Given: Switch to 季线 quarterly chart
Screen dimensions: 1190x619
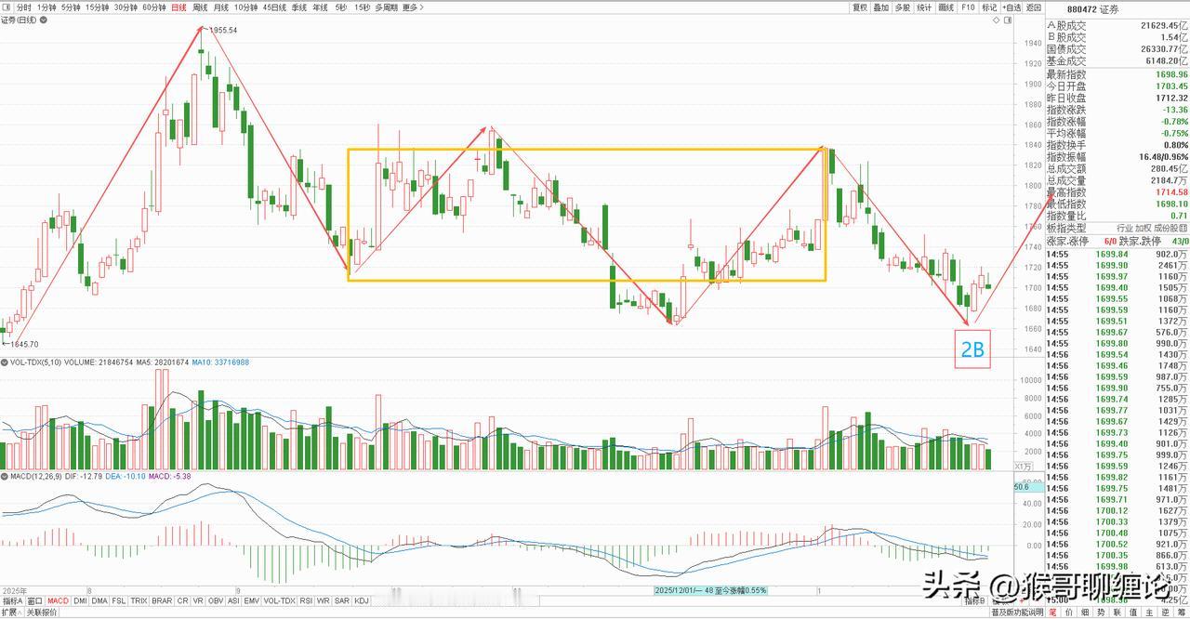Looking at the screenshot, I should point(299,7).
